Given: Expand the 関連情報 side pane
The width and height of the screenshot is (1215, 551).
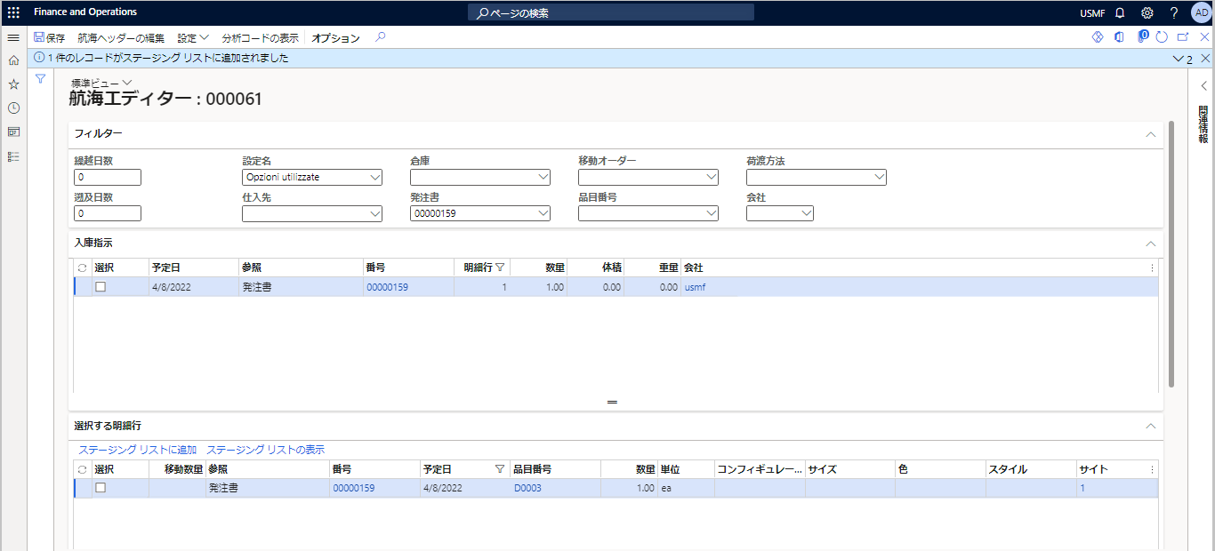Looking at the screenshot, I should (x=1203, y=86).
